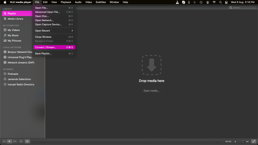
Task: Click the My Pictures image icon
Action: pos(5,41)
